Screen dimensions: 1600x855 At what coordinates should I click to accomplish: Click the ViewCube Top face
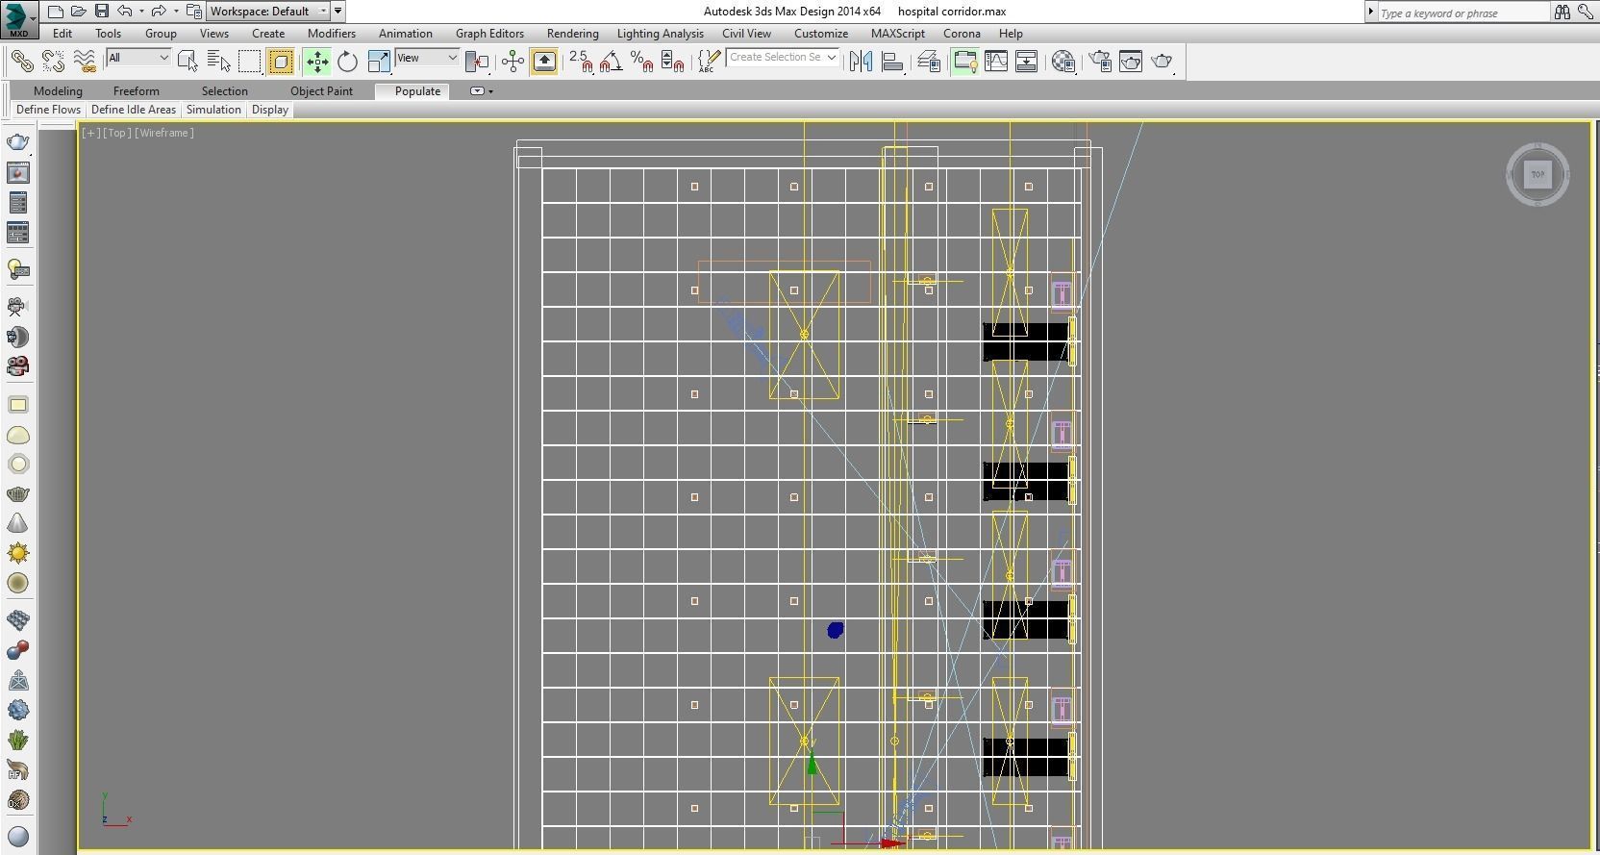[x=1537, y=174]
